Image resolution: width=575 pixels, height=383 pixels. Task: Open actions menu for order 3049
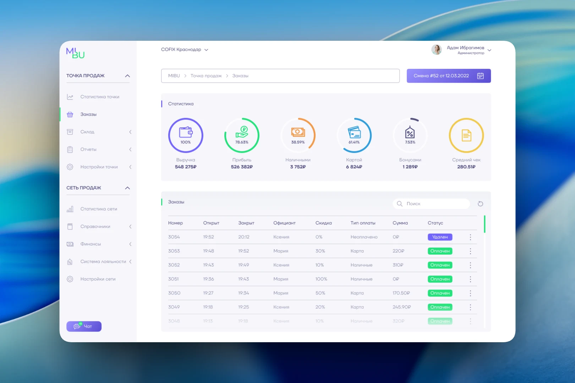click(470, 307)
